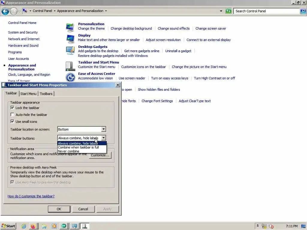The image size is (307, 230).
Task: Click OK in Taskbar Properties
Action: click(59, 209)
